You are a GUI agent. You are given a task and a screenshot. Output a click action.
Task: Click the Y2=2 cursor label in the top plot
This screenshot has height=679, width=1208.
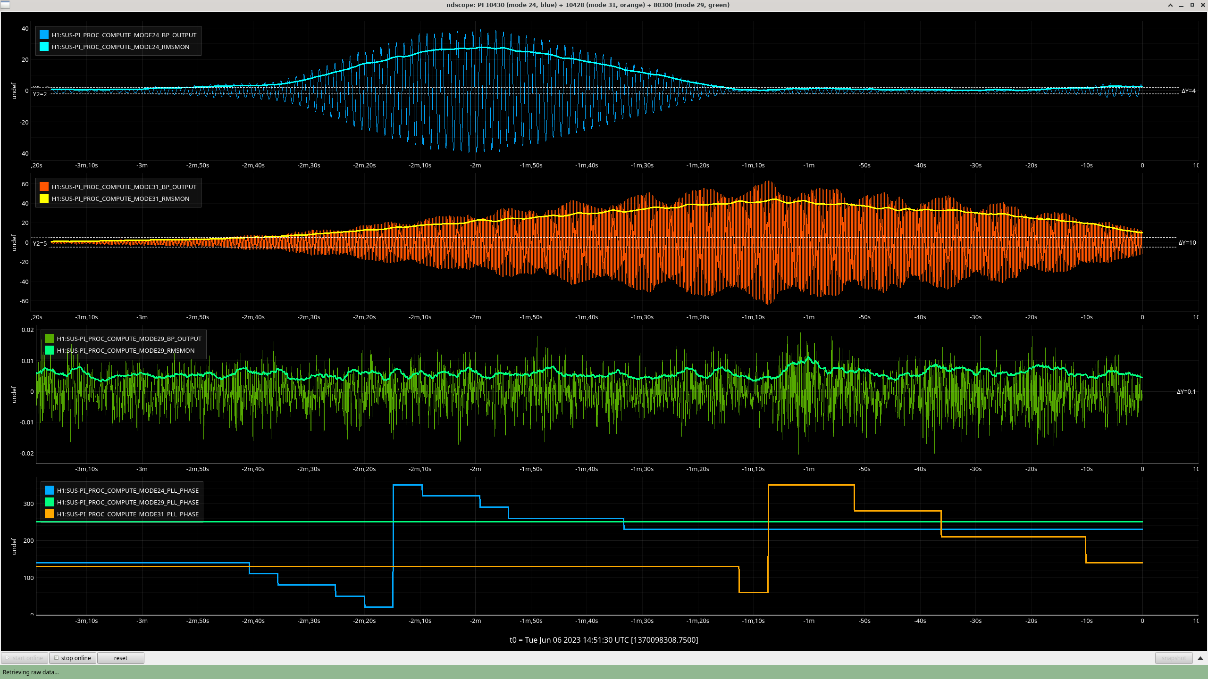(x=40, y=94)
